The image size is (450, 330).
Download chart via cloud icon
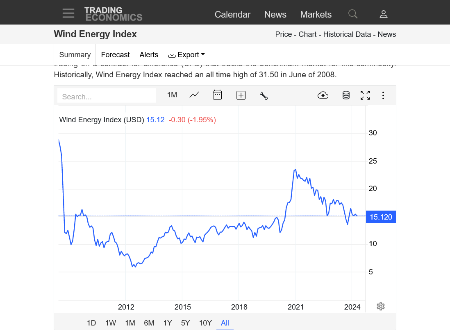pos(323,95)
